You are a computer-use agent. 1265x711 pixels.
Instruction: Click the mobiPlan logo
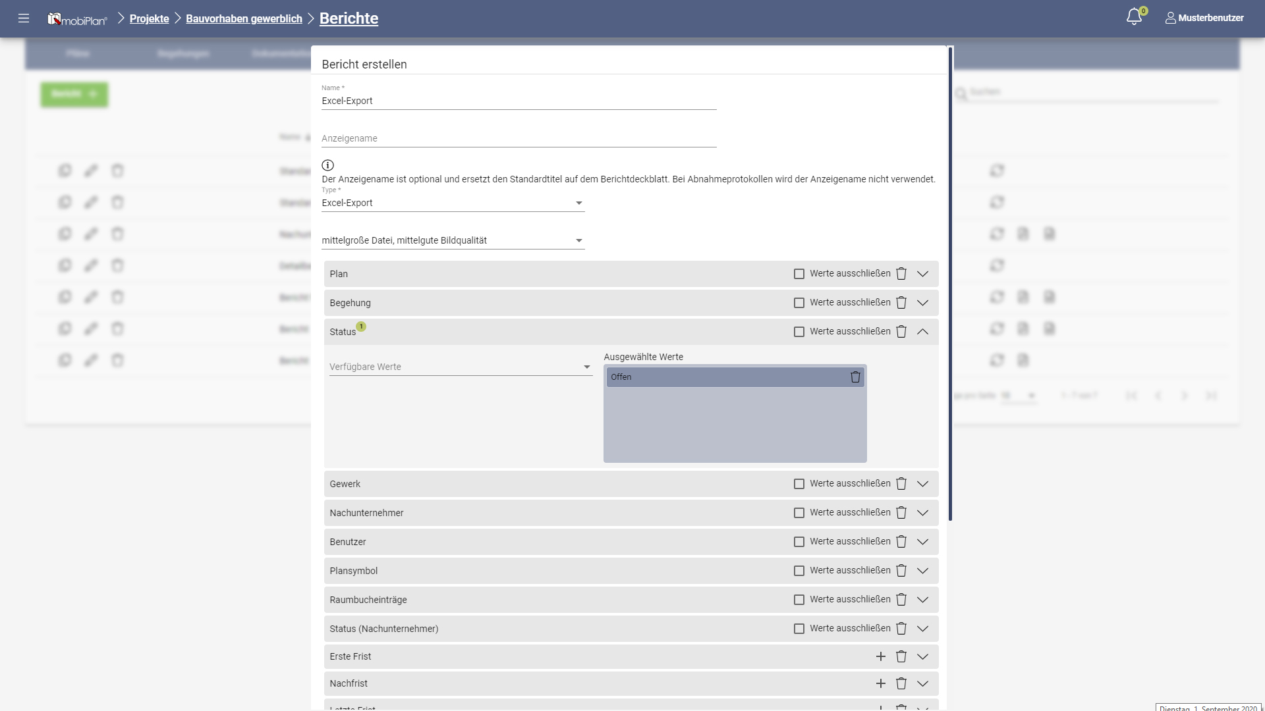pos(77,19)
